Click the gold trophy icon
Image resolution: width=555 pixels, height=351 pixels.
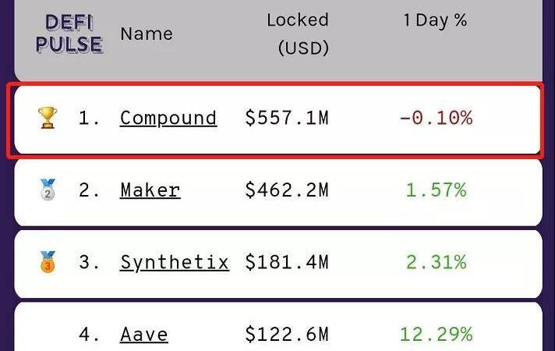coord(48,118)
